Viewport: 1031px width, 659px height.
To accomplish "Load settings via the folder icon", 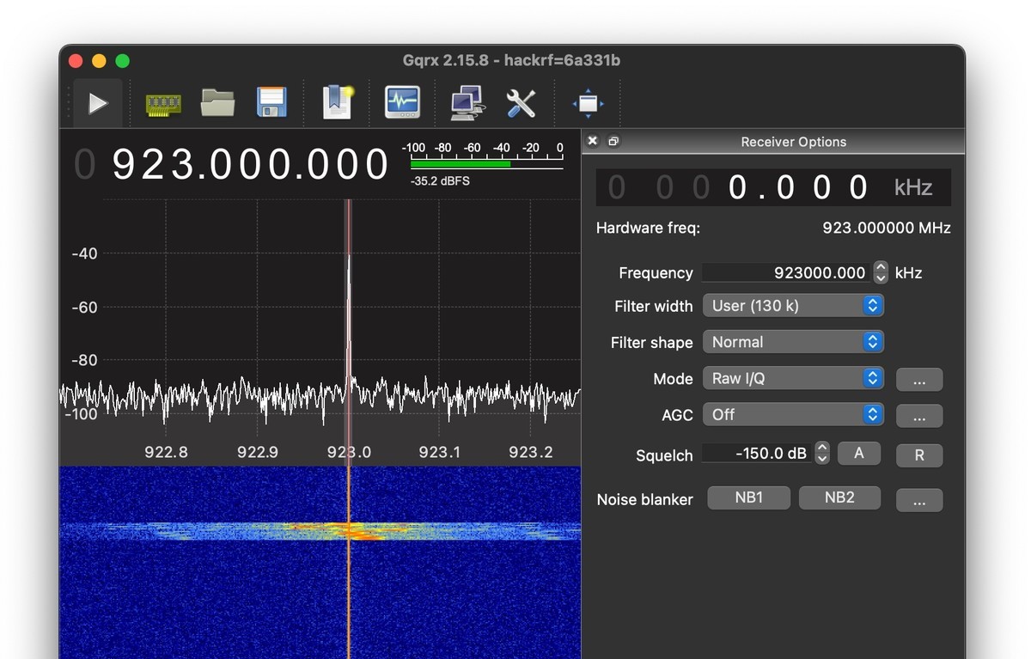I will click(217, 103).
